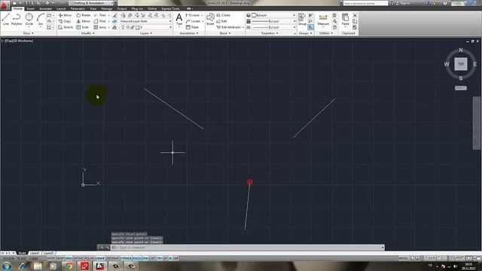Toggle OSNAP in status bar
This screenshot has height=271, width=482.
pyautogui.click(x=99, y=258)
